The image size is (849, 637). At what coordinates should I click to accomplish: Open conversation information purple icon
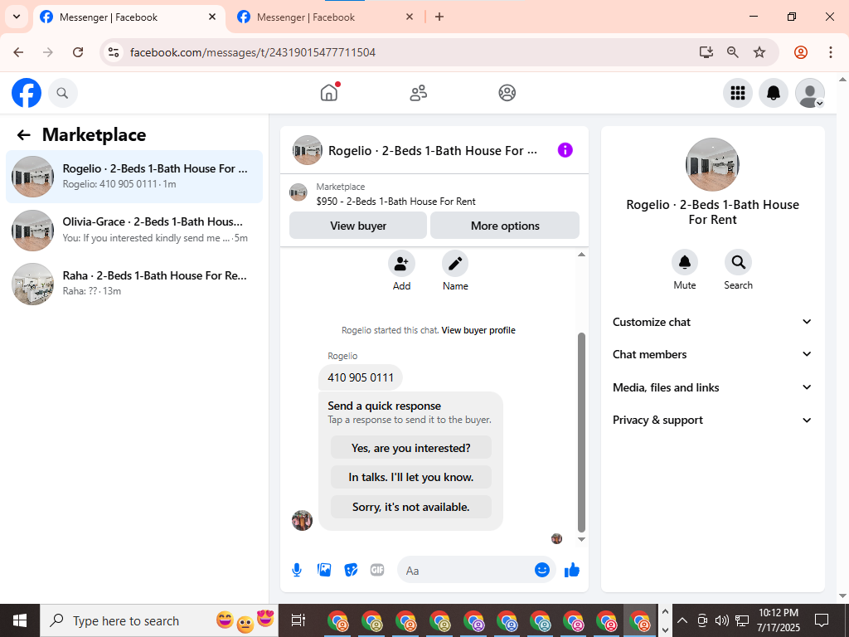565,150
